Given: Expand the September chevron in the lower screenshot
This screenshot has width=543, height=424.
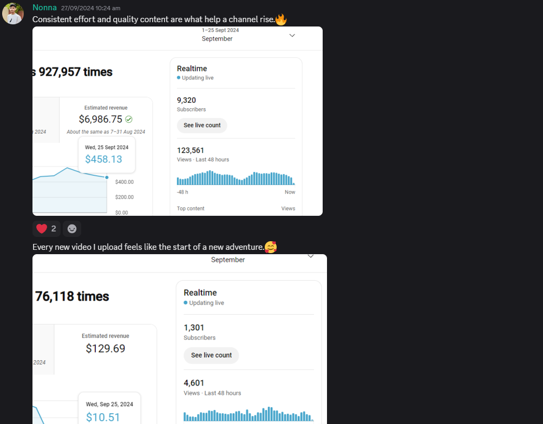Looking at the screenshot, I should click(311, 256).
